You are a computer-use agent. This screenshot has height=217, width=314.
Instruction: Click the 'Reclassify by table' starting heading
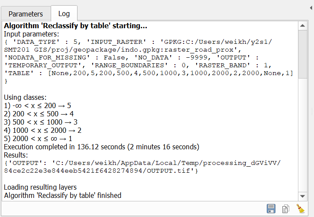click(x=75, y=26)
